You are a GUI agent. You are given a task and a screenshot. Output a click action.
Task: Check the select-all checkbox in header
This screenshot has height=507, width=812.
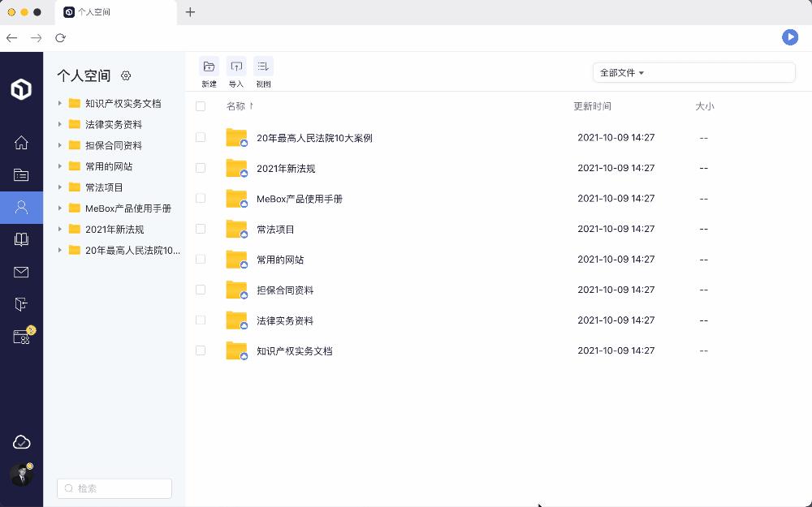200,105
